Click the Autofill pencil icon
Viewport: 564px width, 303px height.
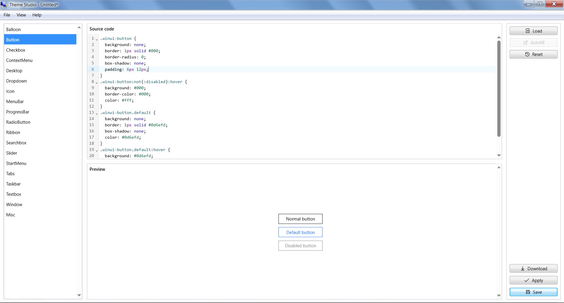click(526, 43)
